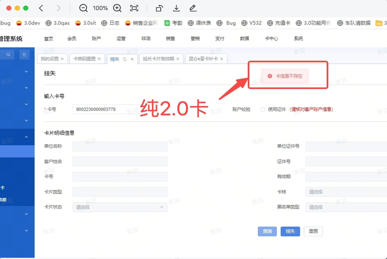
Task: Click the rotate image icon
Action: tap(159, 8)
